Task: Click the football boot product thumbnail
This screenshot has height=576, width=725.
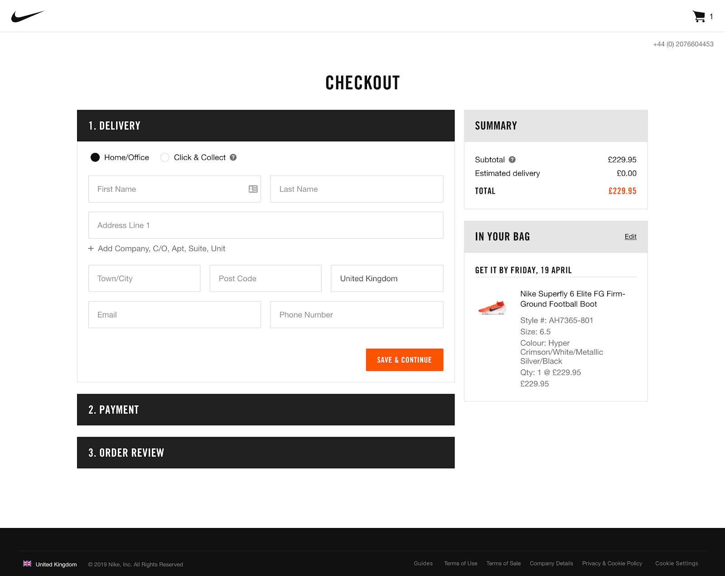Action: [x=492, y=307]
